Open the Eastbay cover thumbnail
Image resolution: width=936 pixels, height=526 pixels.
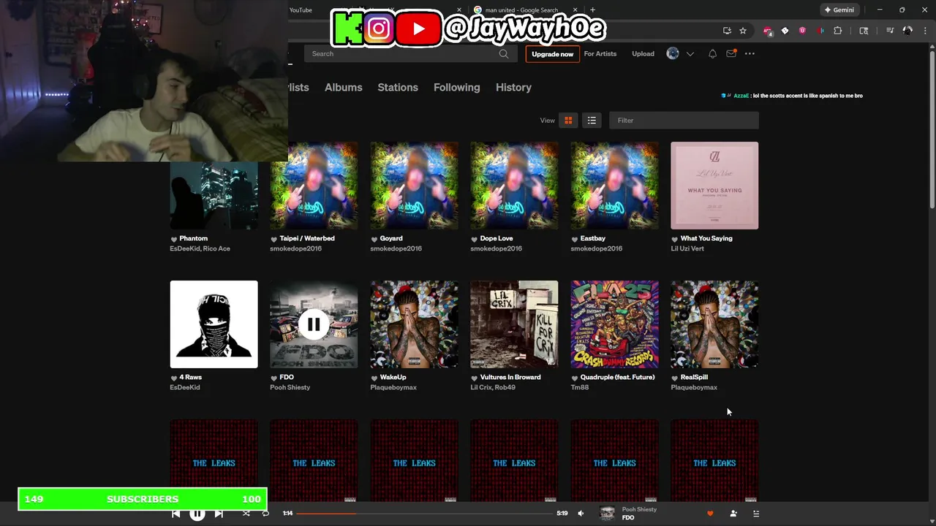pos(614,186)
